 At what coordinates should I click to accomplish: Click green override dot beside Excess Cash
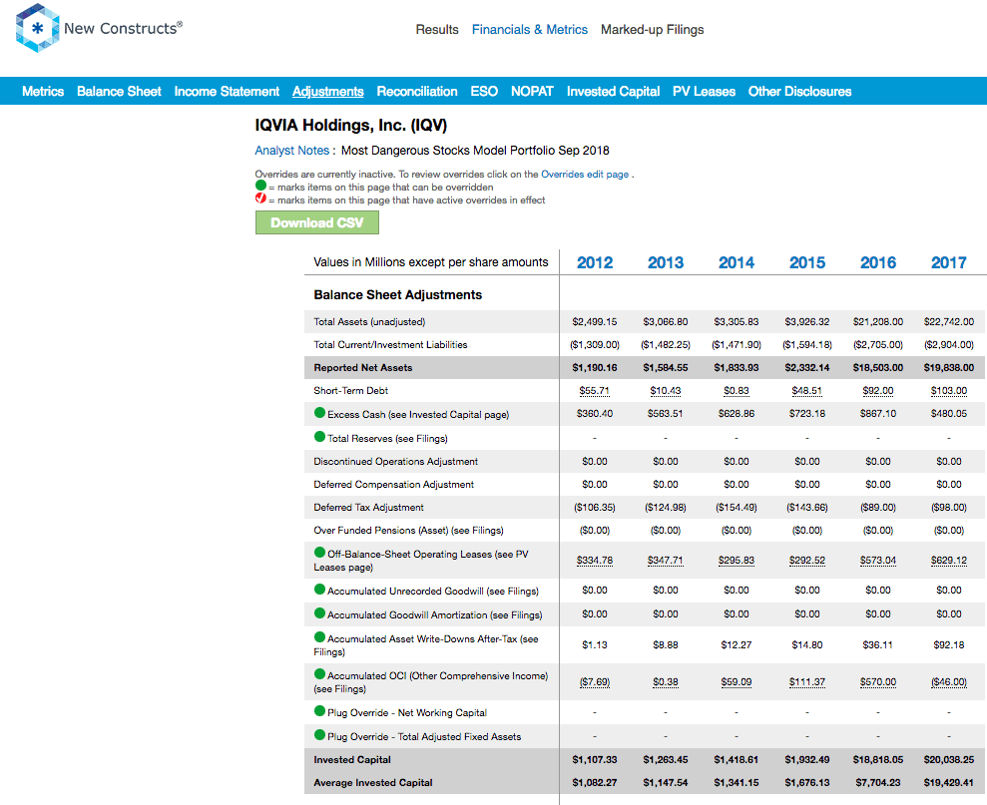319,413
